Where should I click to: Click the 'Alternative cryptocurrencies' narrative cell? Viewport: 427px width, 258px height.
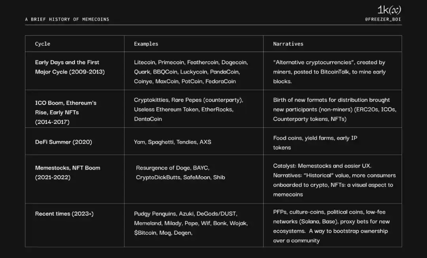coord(329,72)
